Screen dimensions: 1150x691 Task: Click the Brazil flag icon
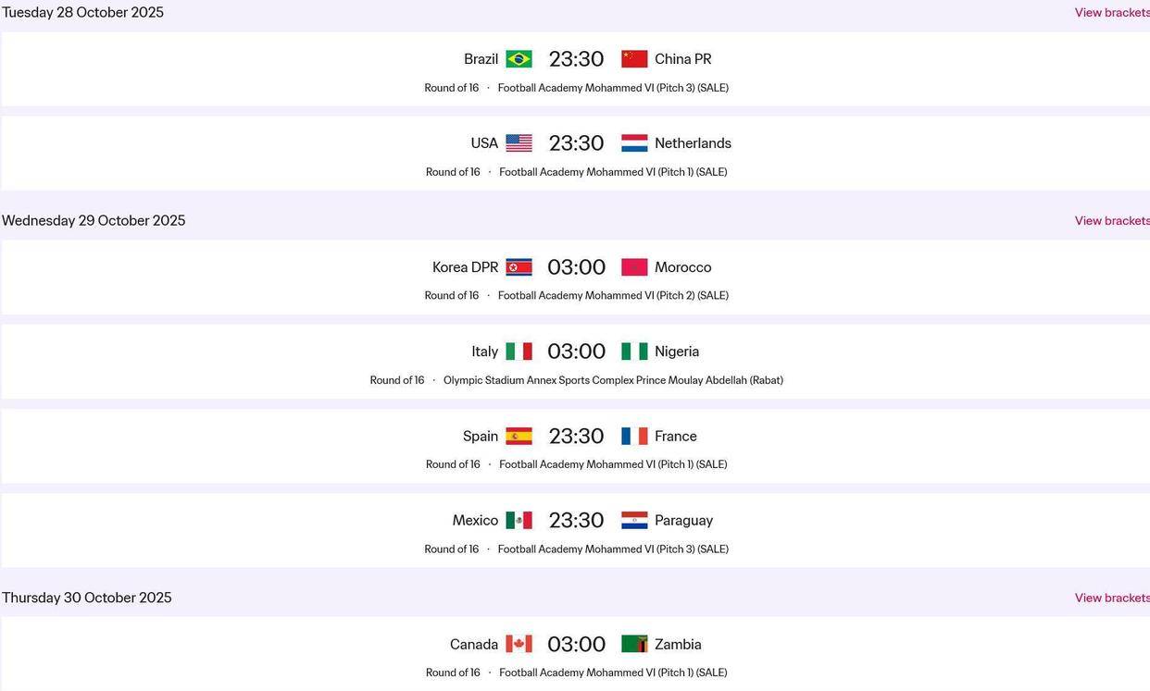[x=519, y=59]
